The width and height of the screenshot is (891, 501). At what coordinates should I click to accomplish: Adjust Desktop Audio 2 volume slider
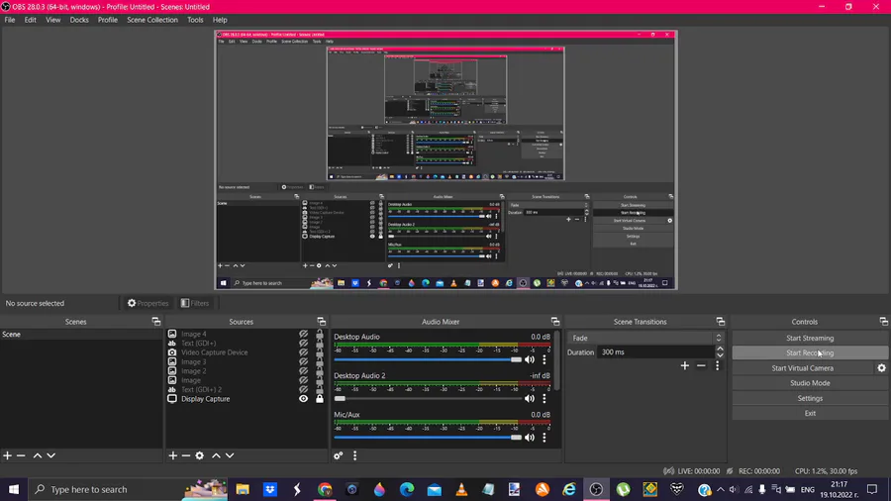click(428, 399)
